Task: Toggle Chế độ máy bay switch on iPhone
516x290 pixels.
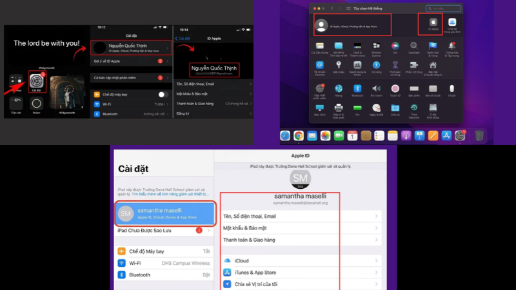Action: point(163,94)
